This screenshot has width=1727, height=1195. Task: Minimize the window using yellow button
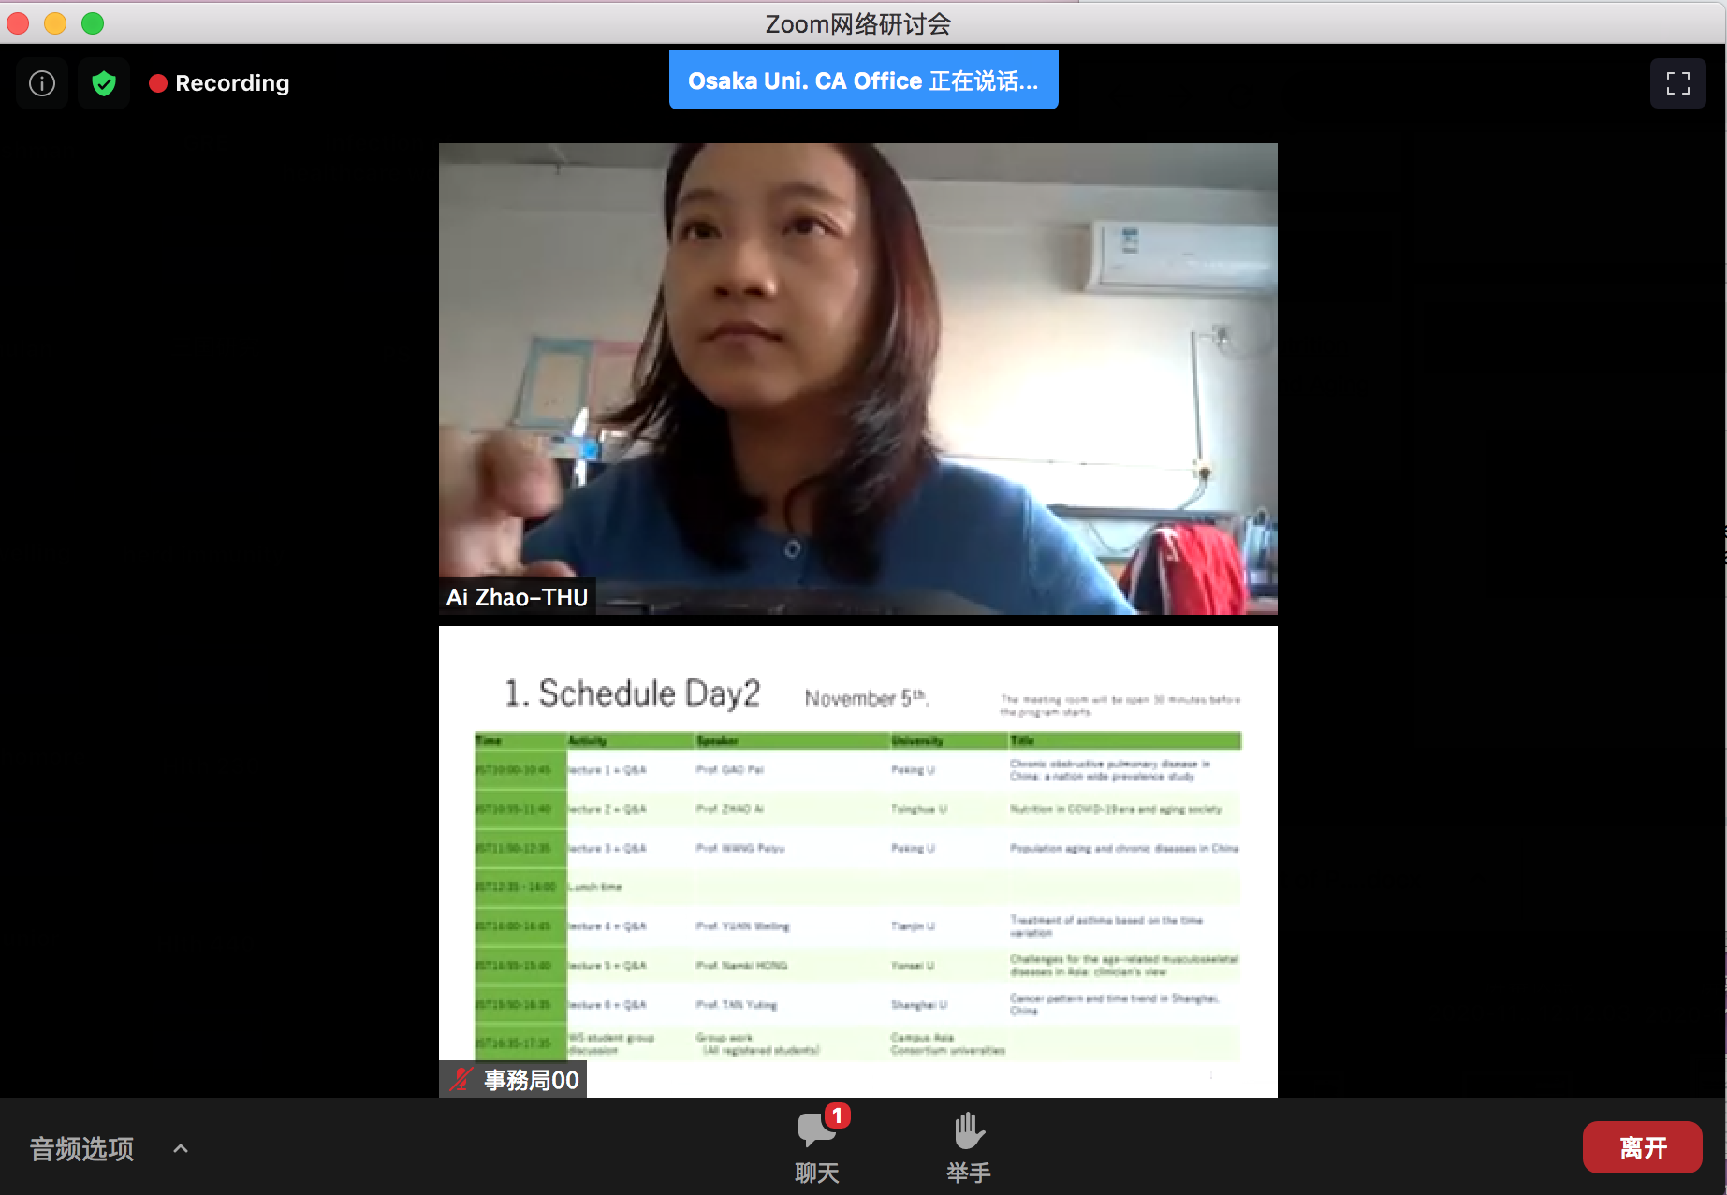(x=55, y=23)
